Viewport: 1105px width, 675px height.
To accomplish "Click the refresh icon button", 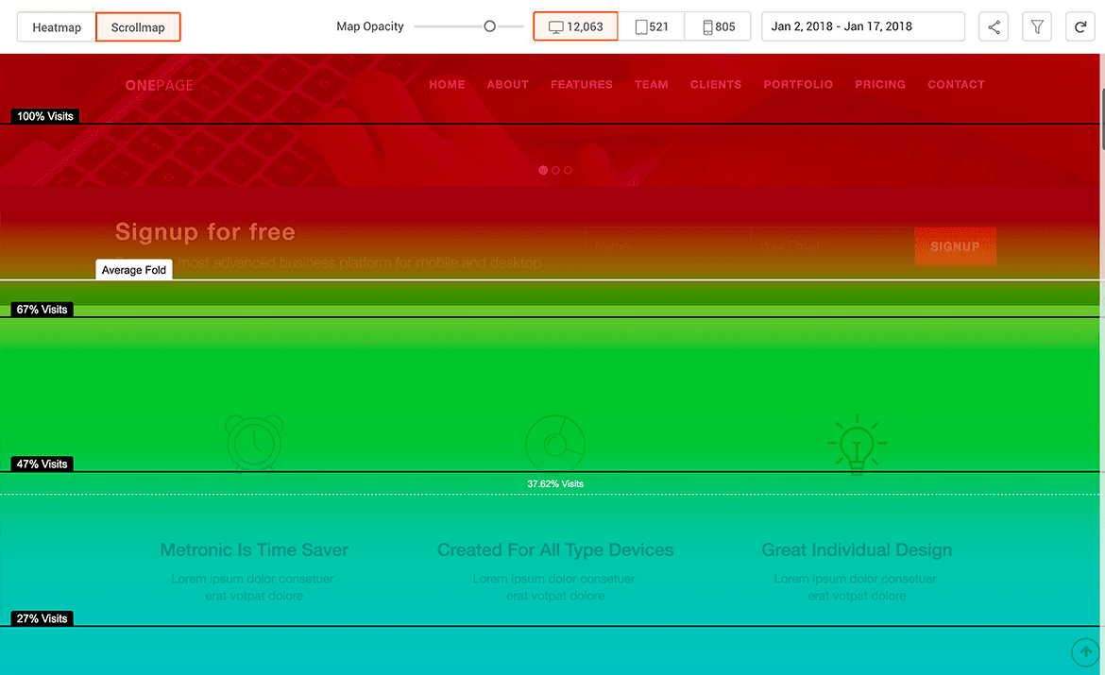I will [x=1079, y=26].
